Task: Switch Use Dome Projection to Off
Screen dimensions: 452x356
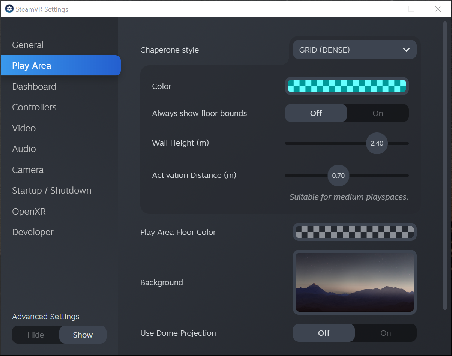Action: (x=324, y=333)
